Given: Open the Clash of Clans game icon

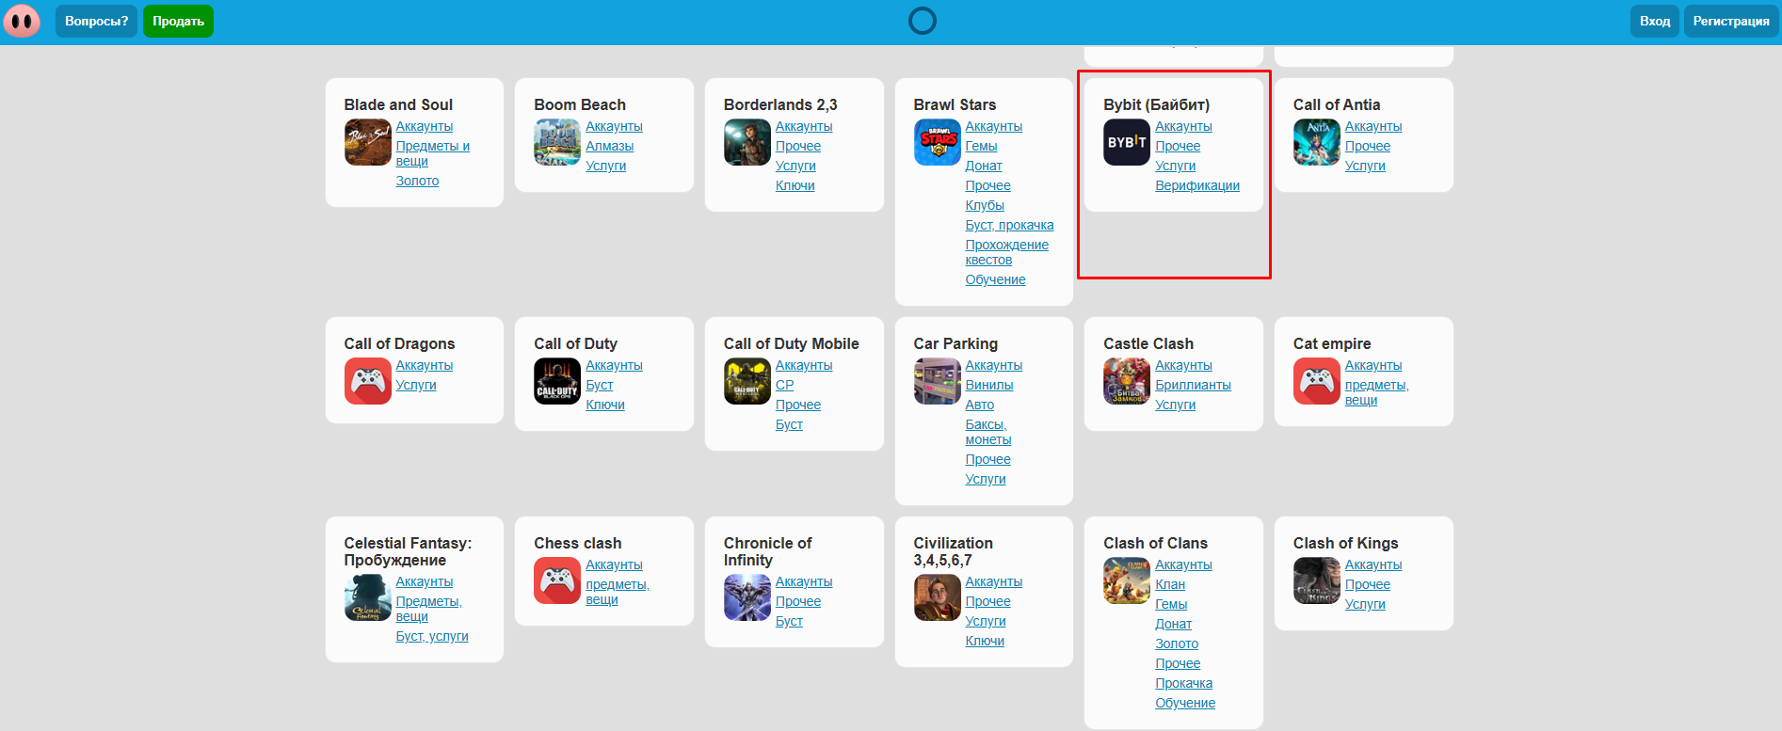Looking at the screenshot, I should point(1127,580).
